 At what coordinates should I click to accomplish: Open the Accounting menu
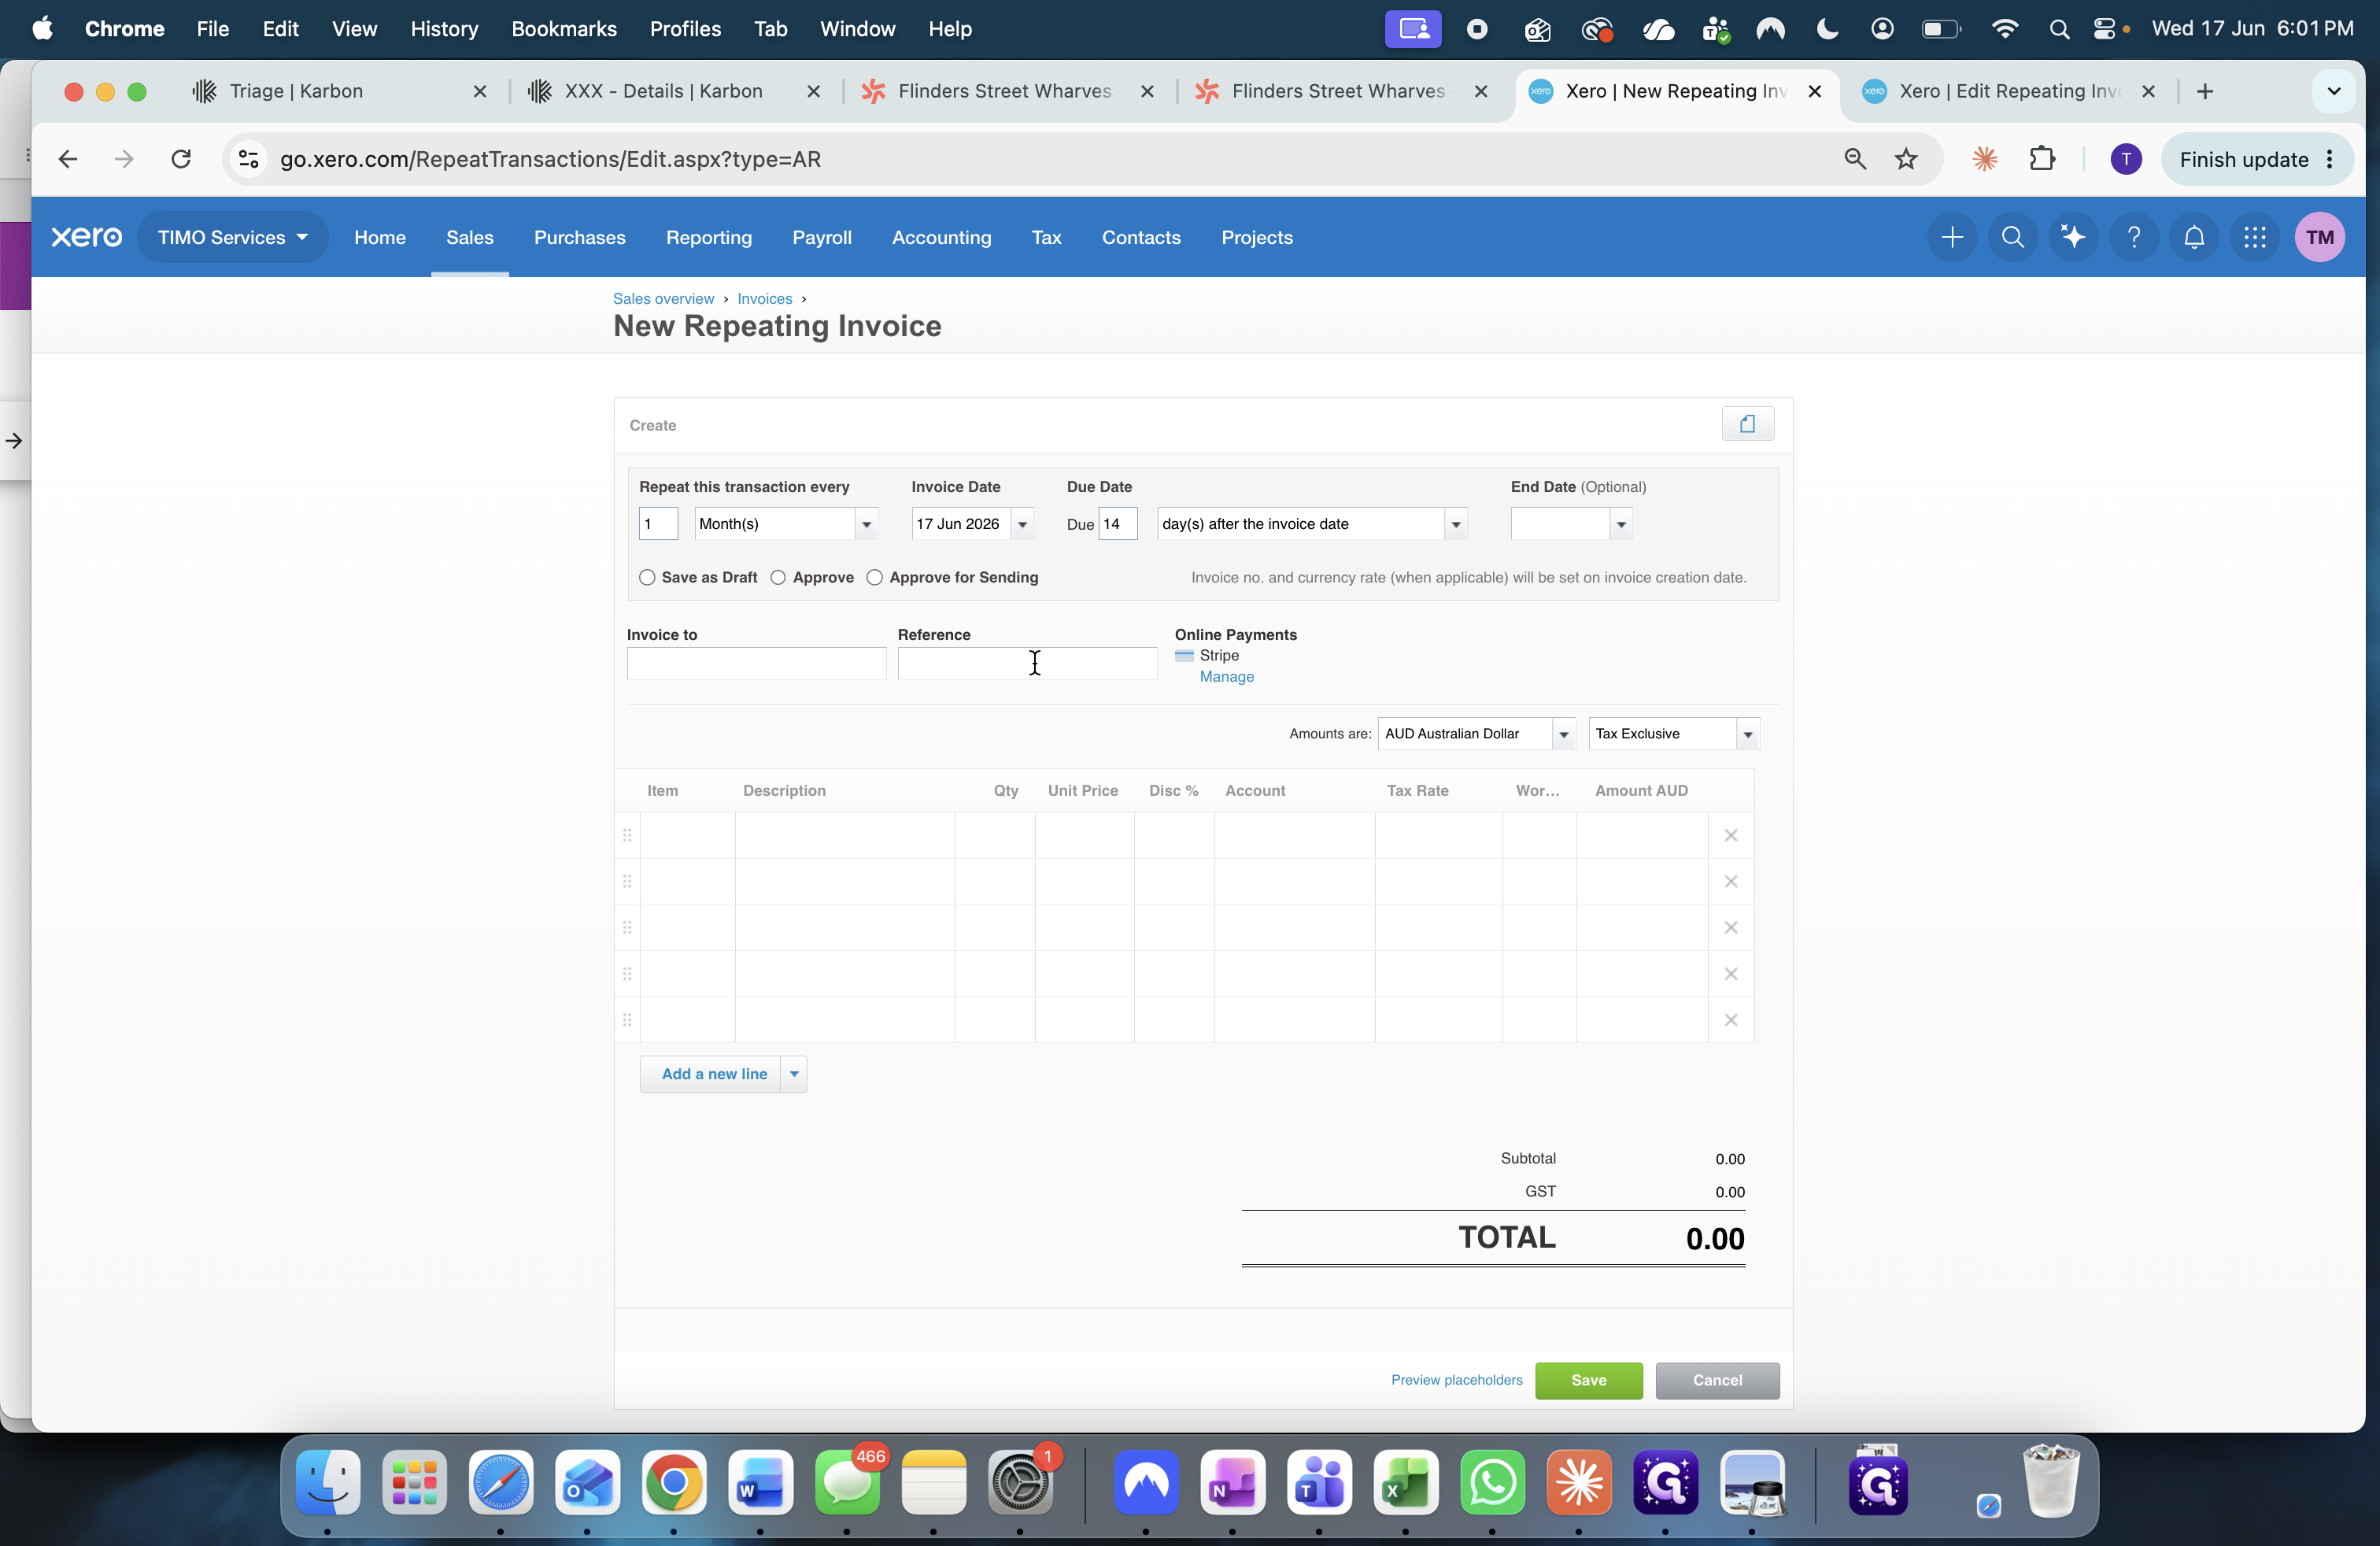[942, 237]
